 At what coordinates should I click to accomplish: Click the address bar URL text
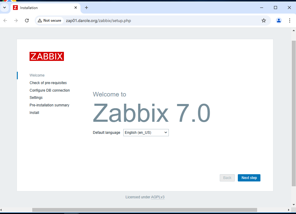pos(98,20)
